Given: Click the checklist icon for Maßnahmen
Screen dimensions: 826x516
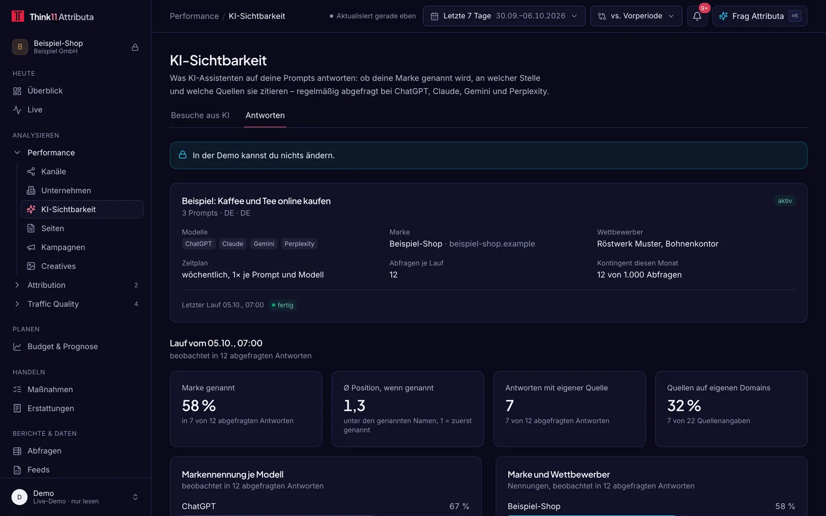Looking at the screenshot, I should pos(17,389).
